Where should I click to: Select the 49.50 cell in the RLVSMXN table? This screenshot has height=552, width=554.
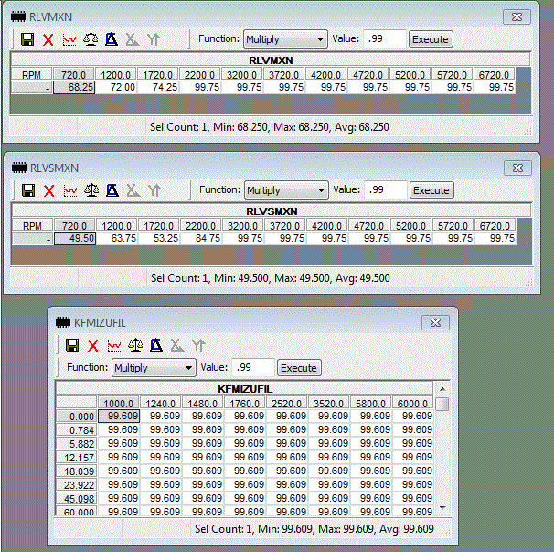click(x=75, y=238)
